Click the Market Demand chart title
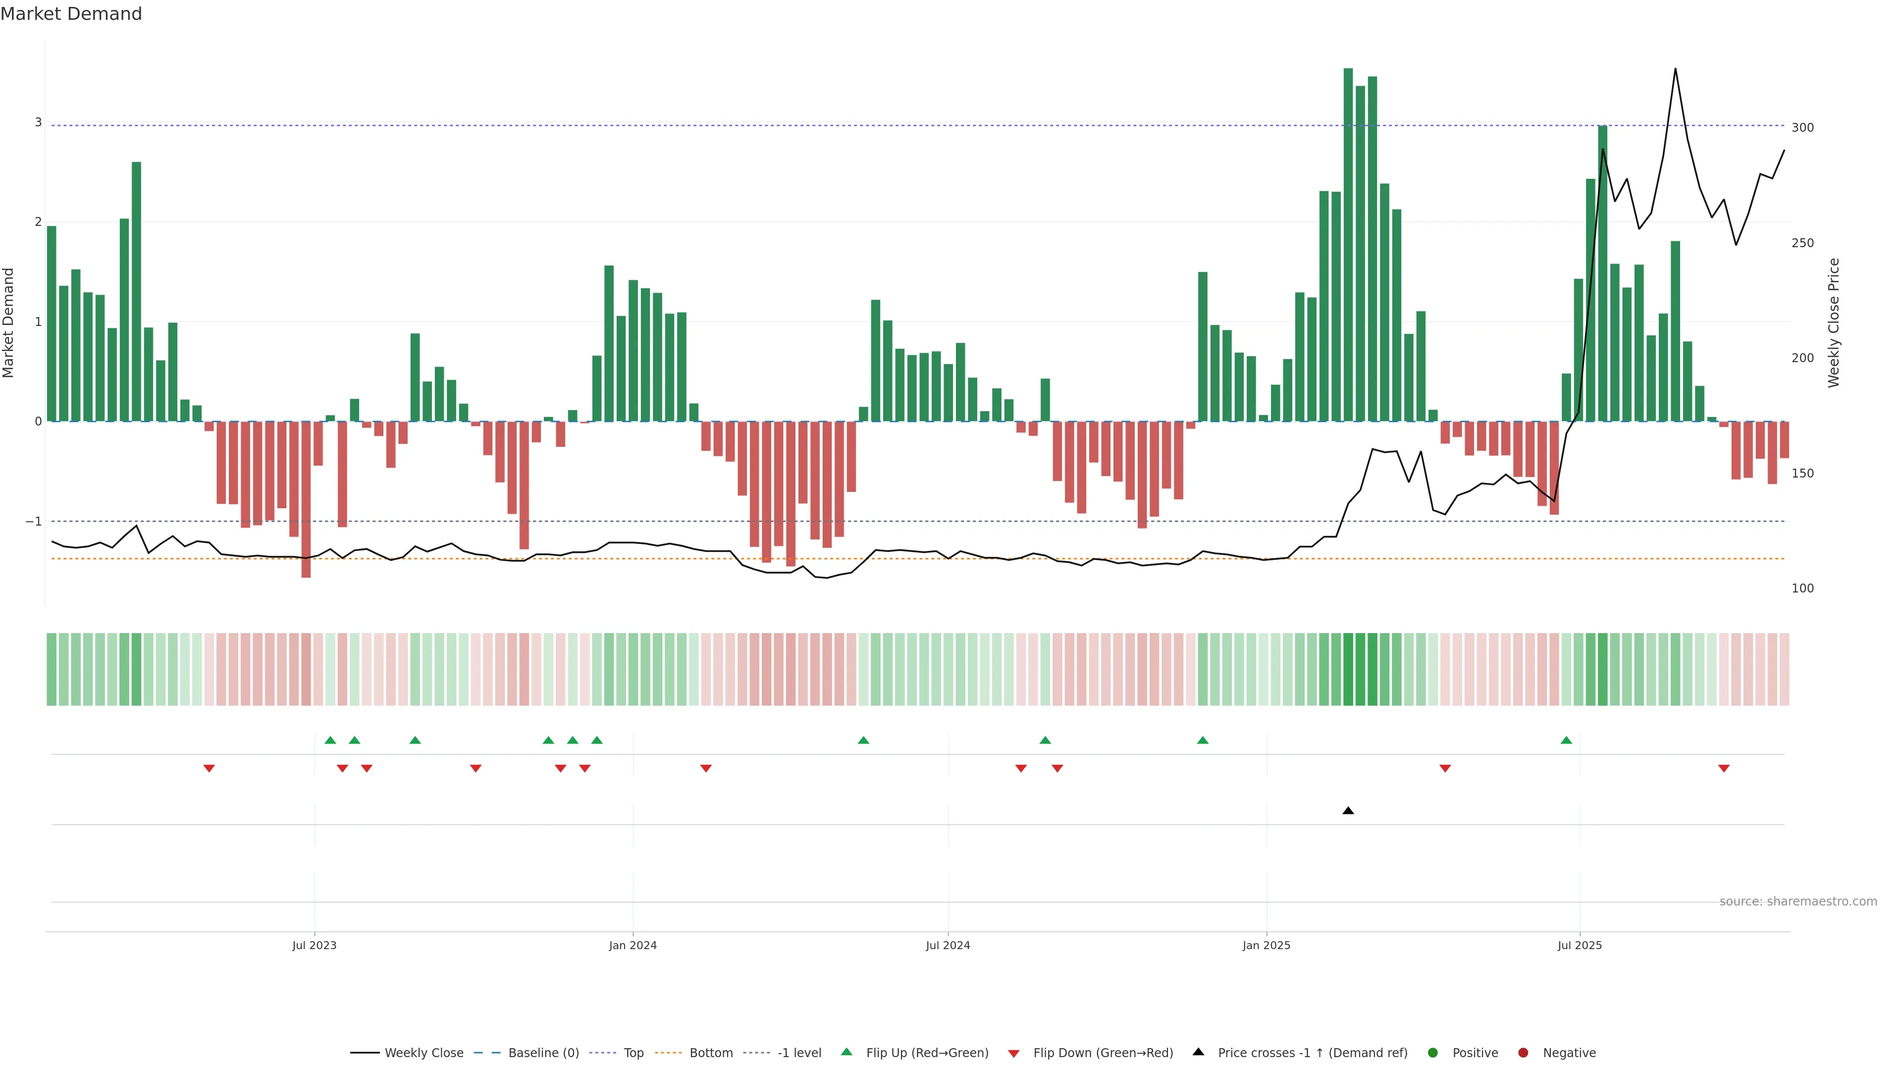Image resolution: width=1902 pixels, height=1070 pixels. coord(71,14)
